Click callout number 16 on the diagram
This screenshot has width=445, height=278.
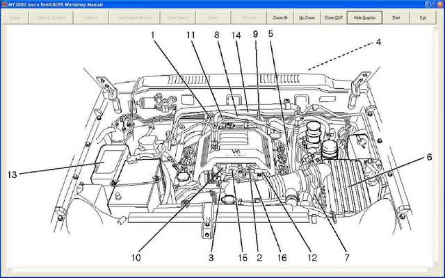(282, 258)
